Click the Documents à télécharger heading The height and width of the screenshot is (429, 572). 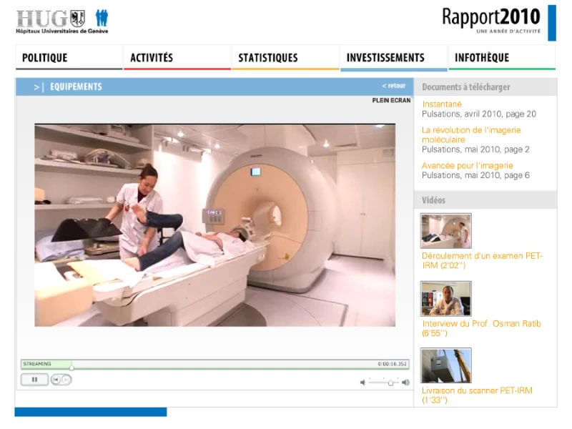(466, 87)
